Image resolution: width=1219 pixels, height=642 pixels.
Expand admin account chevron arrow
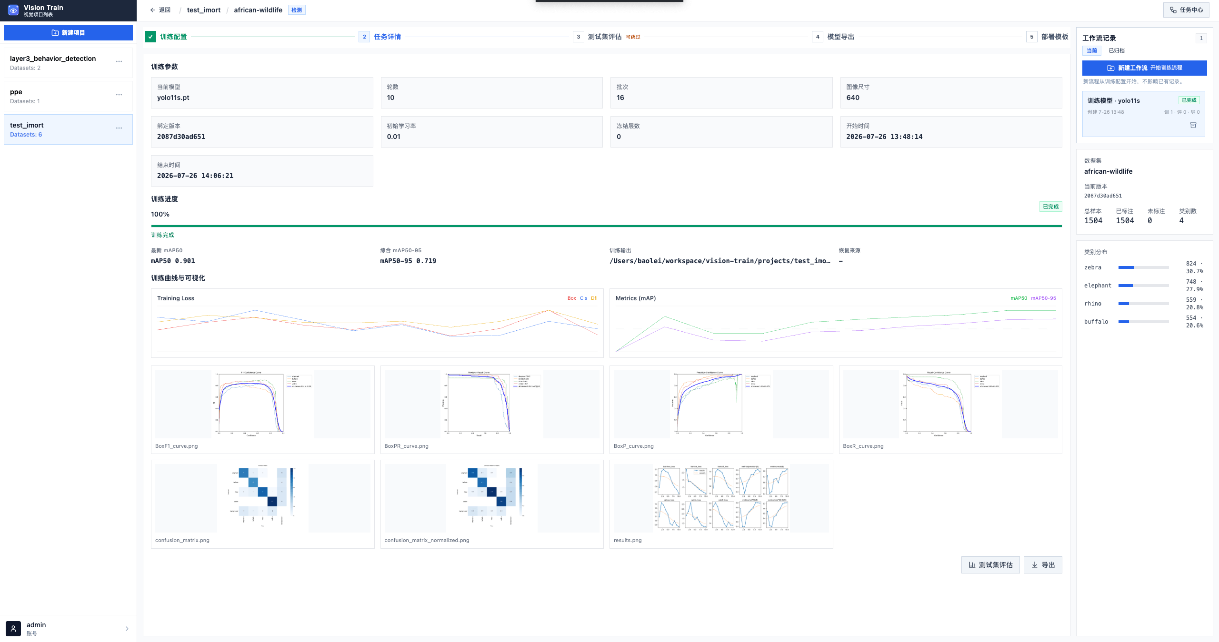click(x=127, y=629)
